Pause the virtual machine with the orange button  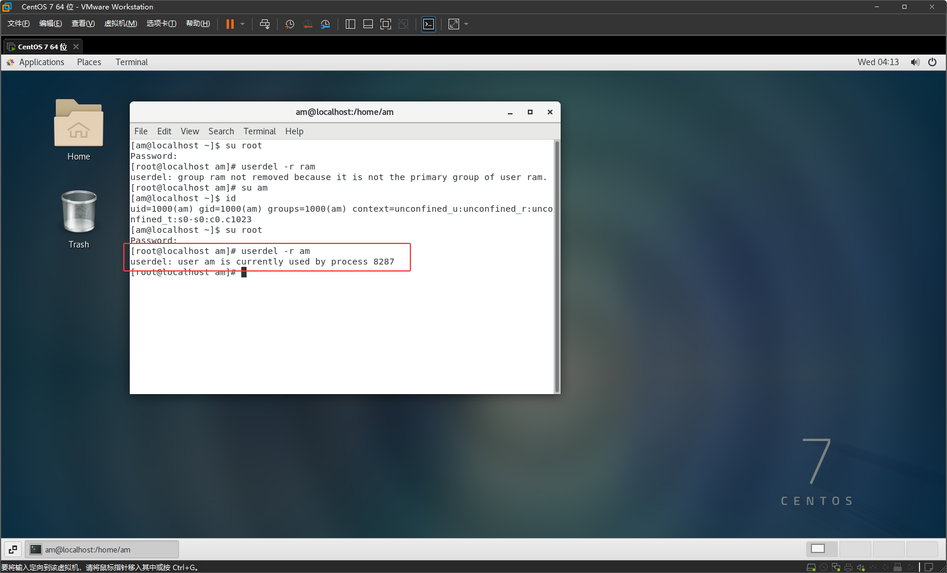coord(230,24)
